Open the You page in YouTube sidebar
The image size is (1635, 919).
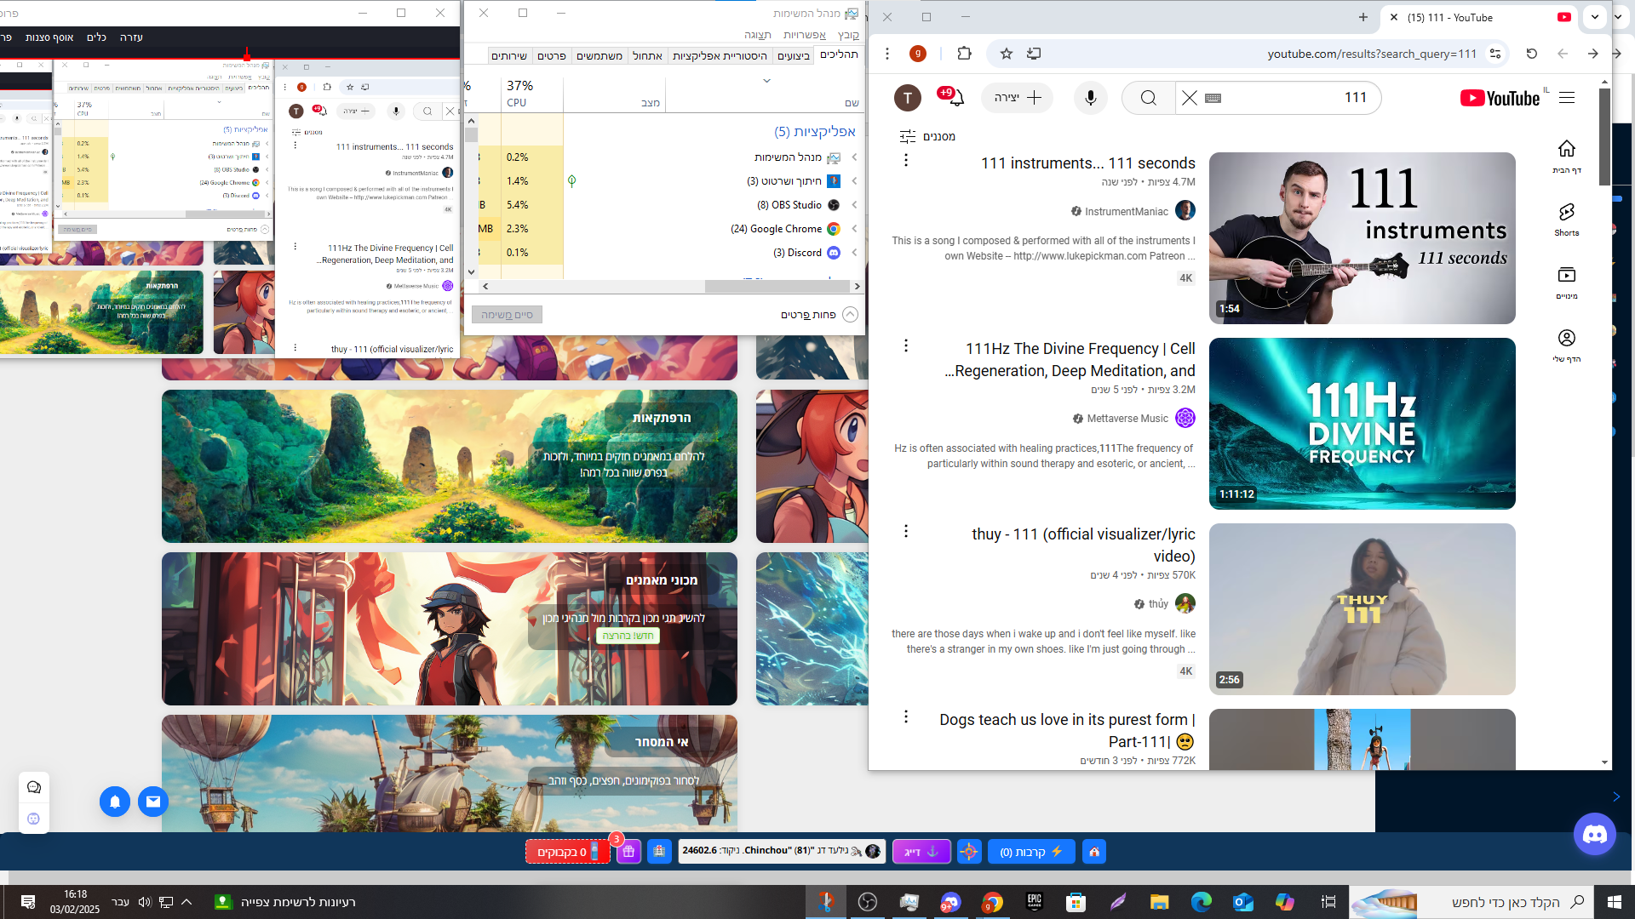pyautogui.click(x=1567, y=345)
